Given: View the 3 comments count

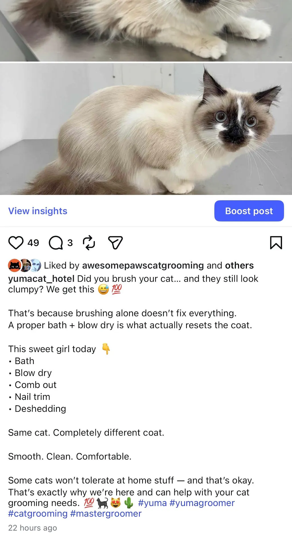Looking at the screenshot, I should (x=70, y=243).
